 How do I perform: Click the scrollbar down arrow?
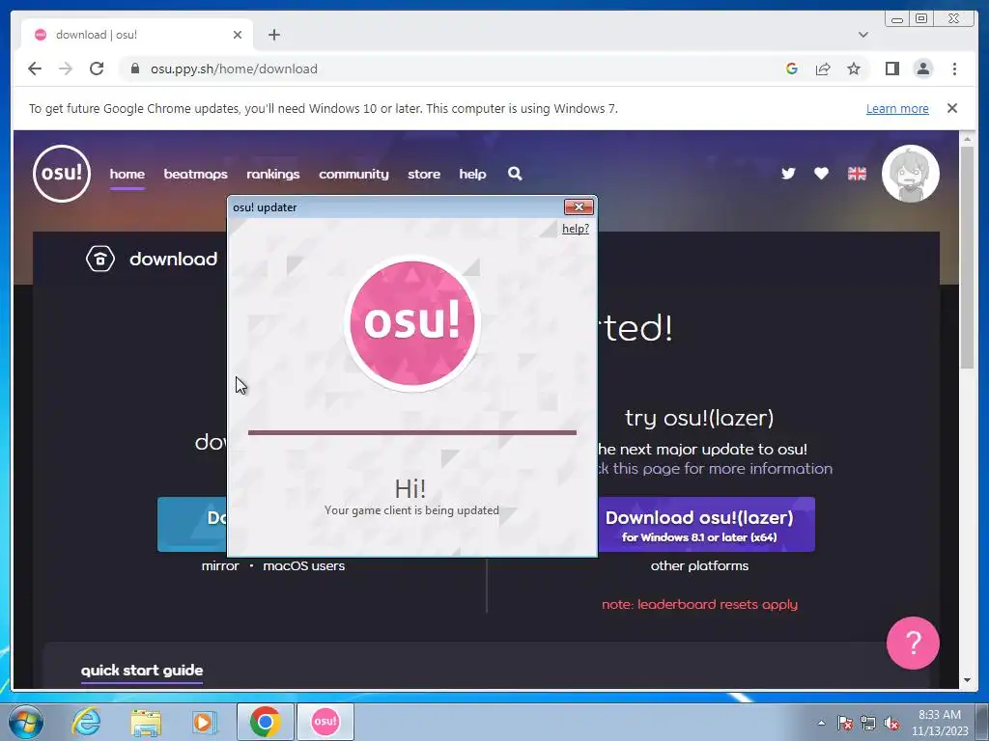tap(967, 680)
